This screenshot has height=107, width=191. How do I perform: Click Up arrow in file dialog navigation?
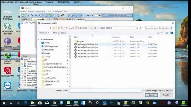point(50,28)
